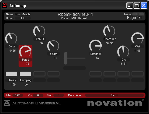149x114 pixels.
Task: Click the Wet knob
Action: tap(138, 38)
